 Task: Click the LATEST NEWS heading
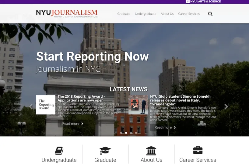point(128,89)
